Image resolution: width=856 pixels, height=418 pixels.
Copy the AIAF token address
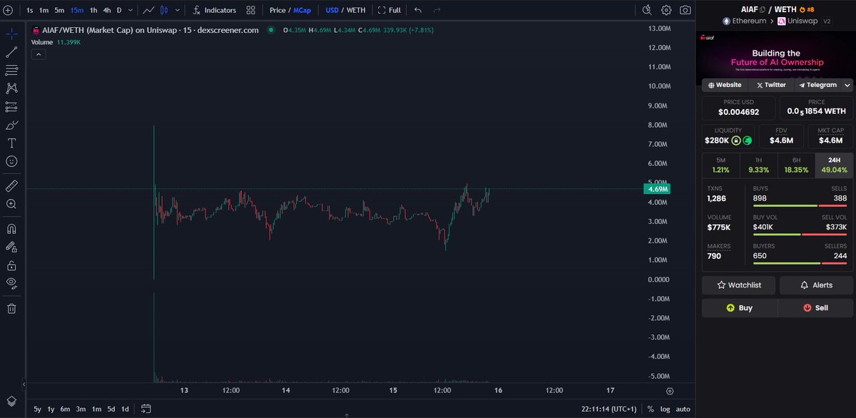763,10
